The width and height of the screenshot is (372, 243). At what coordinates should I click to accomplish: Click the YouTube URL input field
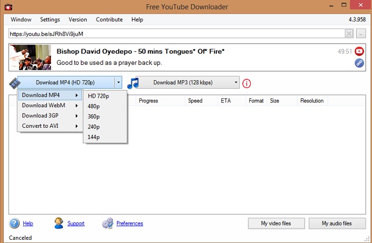[175, 34]
